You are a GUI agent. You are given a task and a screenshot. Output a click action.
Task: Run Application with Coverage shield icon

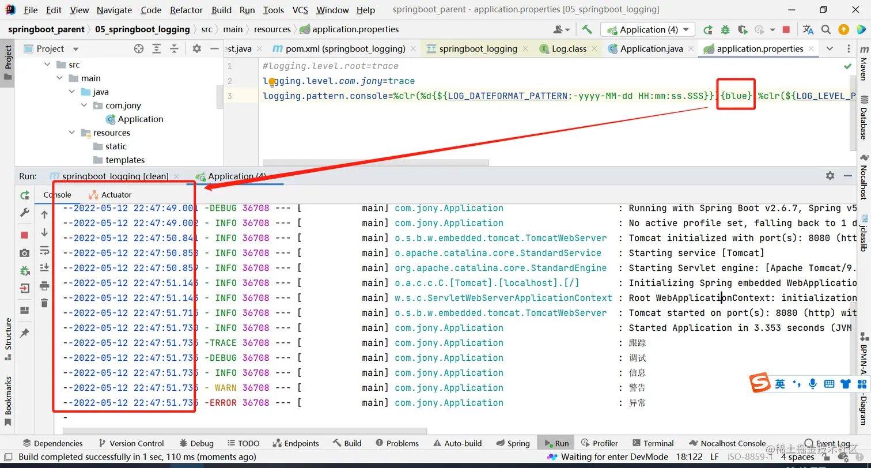pos(743,29)
